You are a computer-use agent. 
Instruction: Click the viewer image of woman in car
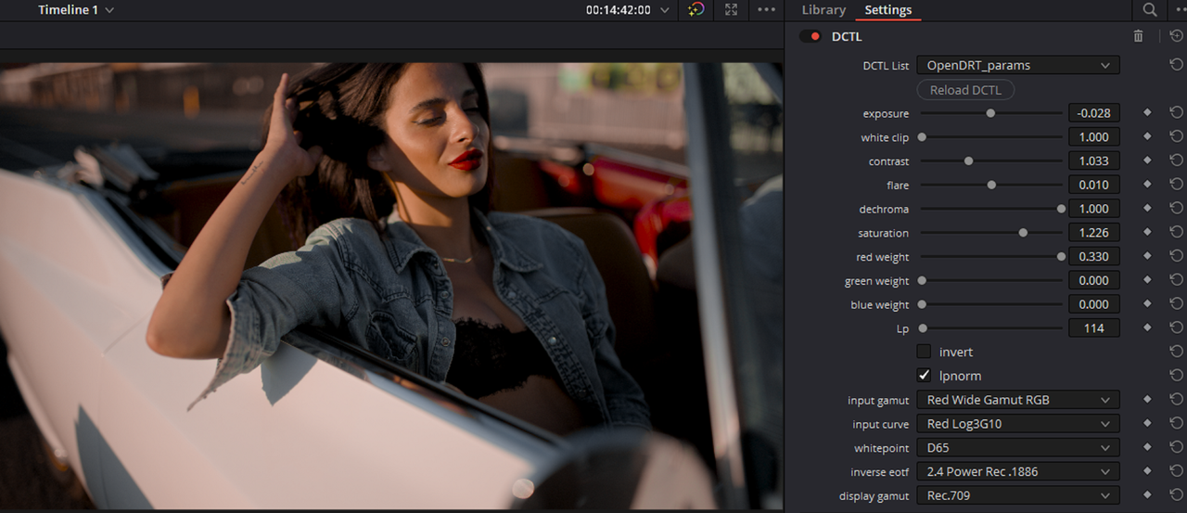[391, 286]
